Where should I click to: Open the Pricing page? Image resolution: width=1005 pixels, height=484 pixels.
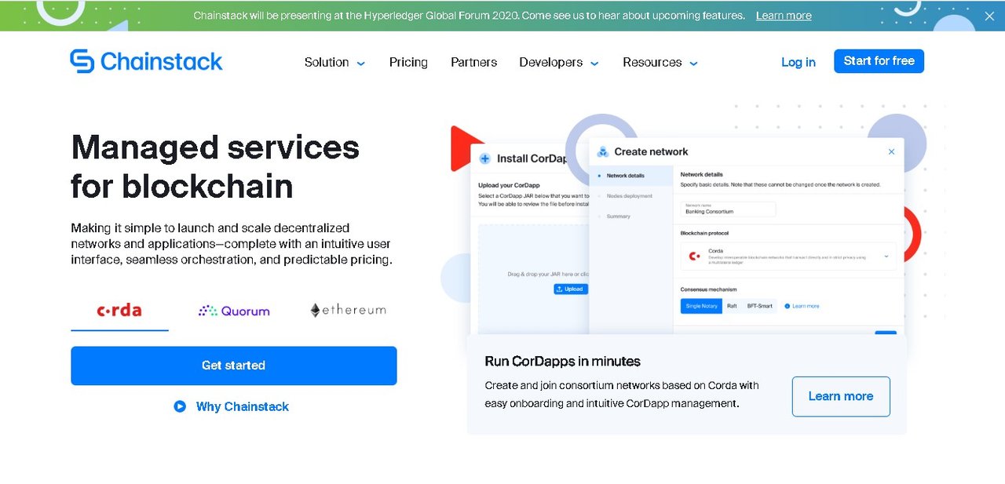coord(408,62)
